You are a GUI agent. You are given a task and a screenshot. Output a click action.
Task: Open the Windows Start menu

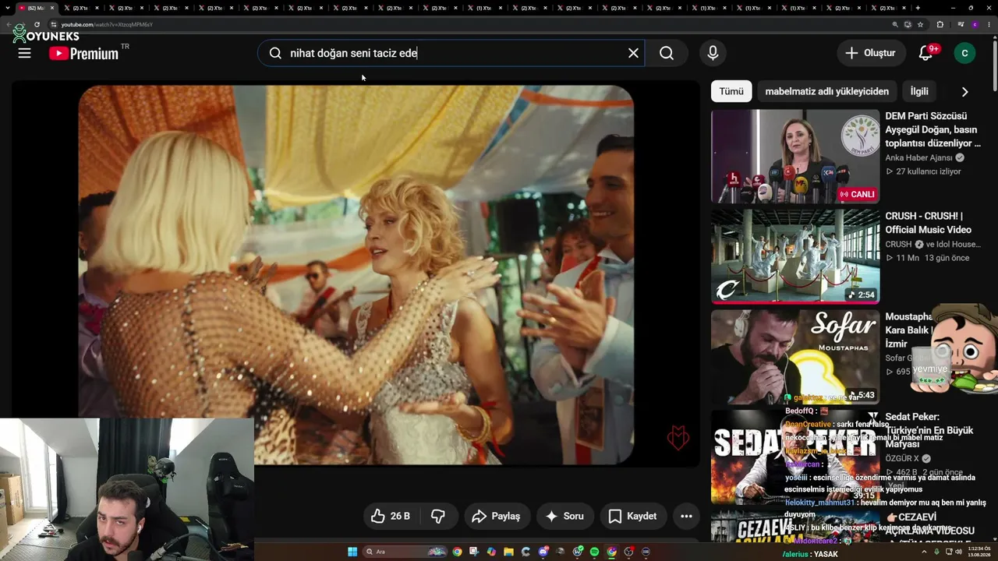(x=352, y=552)
